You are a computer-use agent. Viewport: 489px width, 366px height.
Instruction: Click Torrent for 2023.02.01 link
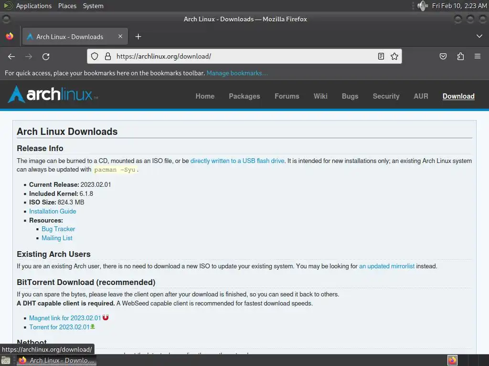[x=60, y=327]
